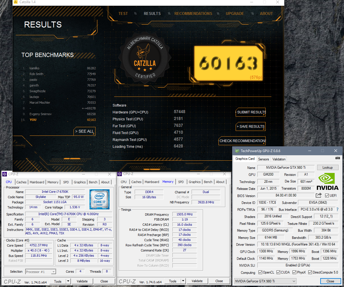Open Graphics tab in left CPU-Z window
344x287 pixels.
[79, 182]
